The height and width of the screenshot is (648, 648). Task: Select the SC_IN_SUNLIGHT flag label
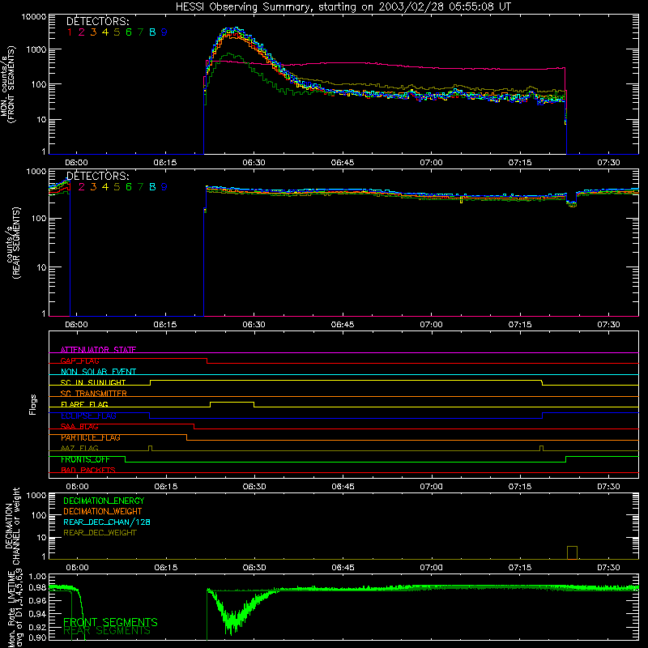pyautogui.click(x=93, y=382)
